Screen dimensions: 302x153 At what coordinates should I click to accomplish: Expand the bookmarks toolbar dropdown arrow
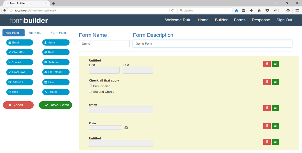pos(281,10)
